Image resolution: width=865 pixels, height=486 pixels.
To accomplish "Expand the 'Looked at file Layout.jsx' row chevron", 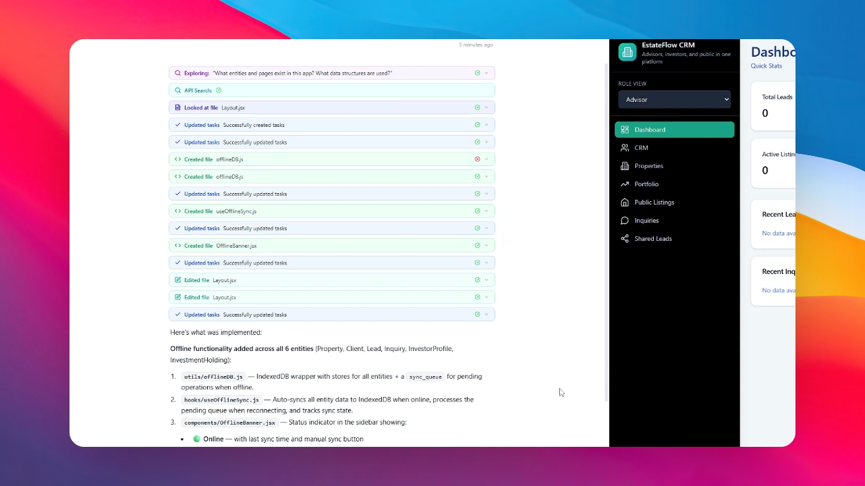I will coord(486,107).
